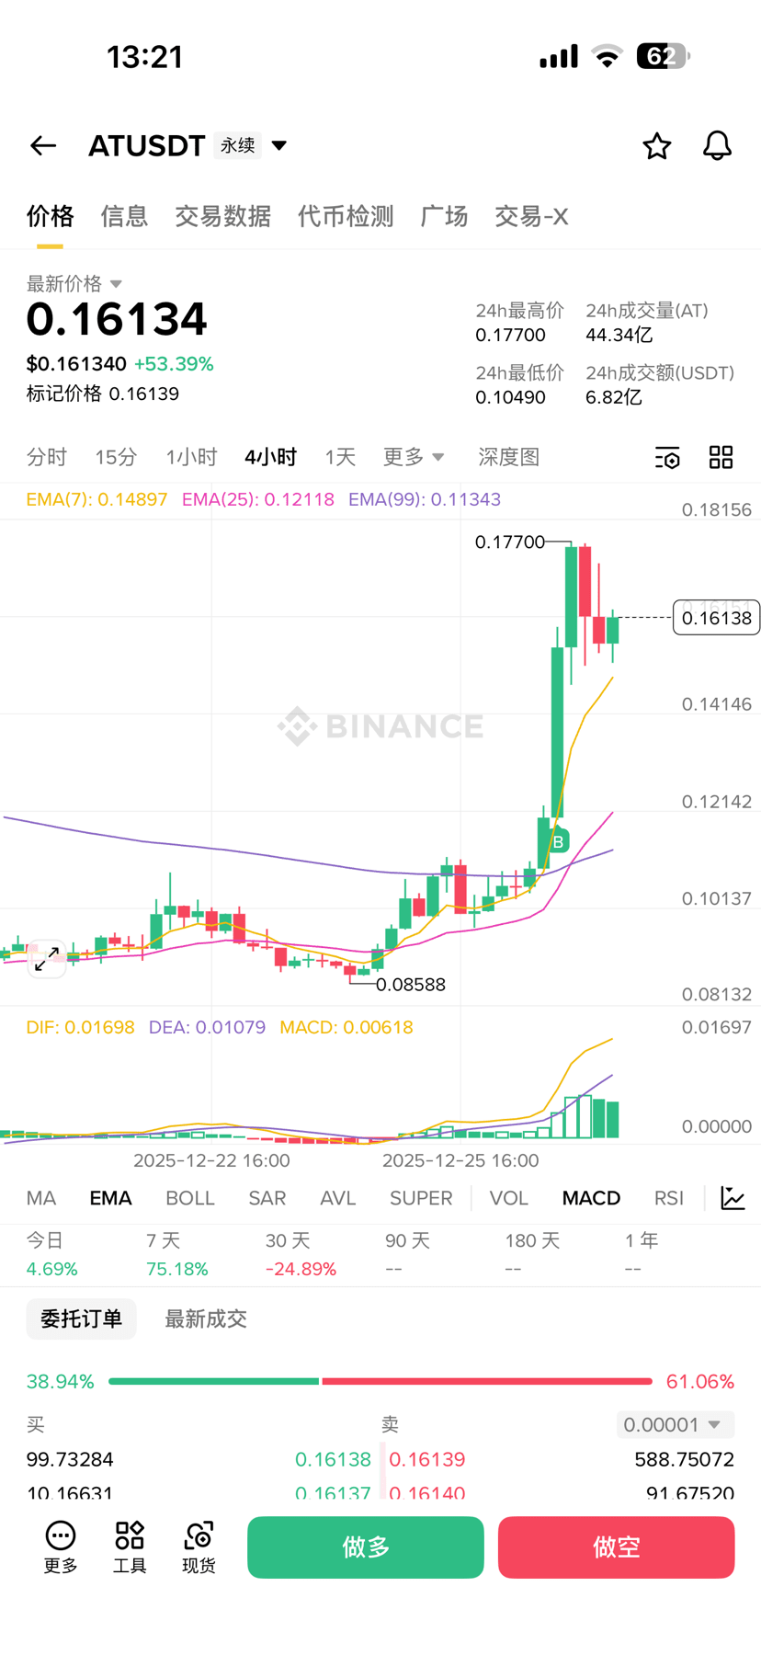Viewport: 761px width, 1655px height.
Task: Switch to the 价格 tab
Action: [x=50, y=216]
